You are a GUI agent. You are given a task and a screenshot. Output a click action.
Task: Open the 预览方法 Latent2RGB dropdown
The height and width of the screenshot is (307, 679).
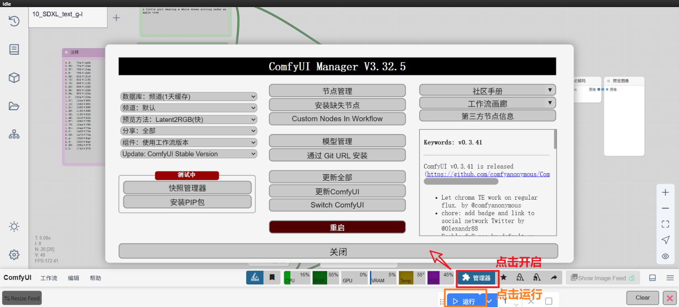tap(189, 119)
